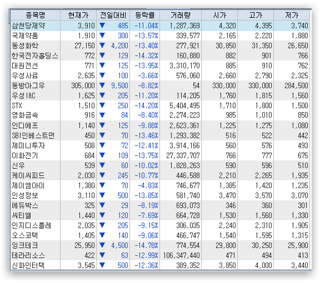Click the volume 54 cell of 동방아그우
This screenshot has height=283, width=320.
(196, 85)
